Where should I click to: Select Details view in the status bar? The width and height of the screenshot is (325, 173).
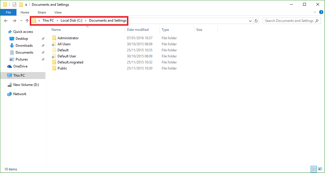coord(314,169)
